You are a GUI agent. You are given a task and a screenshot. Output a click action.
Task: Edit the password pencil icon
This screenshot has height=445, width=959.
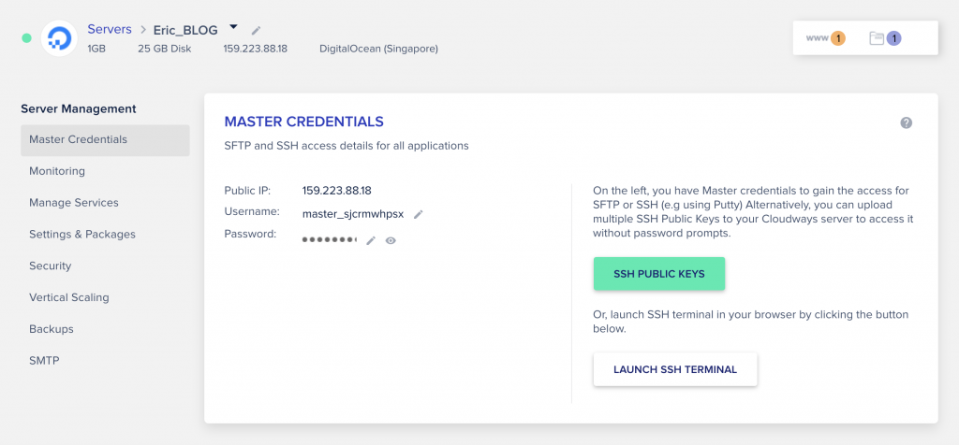pos(371,240)
